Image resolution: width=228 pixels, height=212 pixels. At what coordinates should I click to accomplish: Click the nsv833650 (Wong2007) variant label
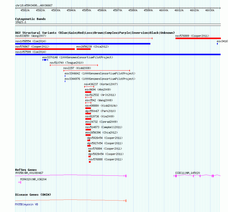tap(31, 36)
